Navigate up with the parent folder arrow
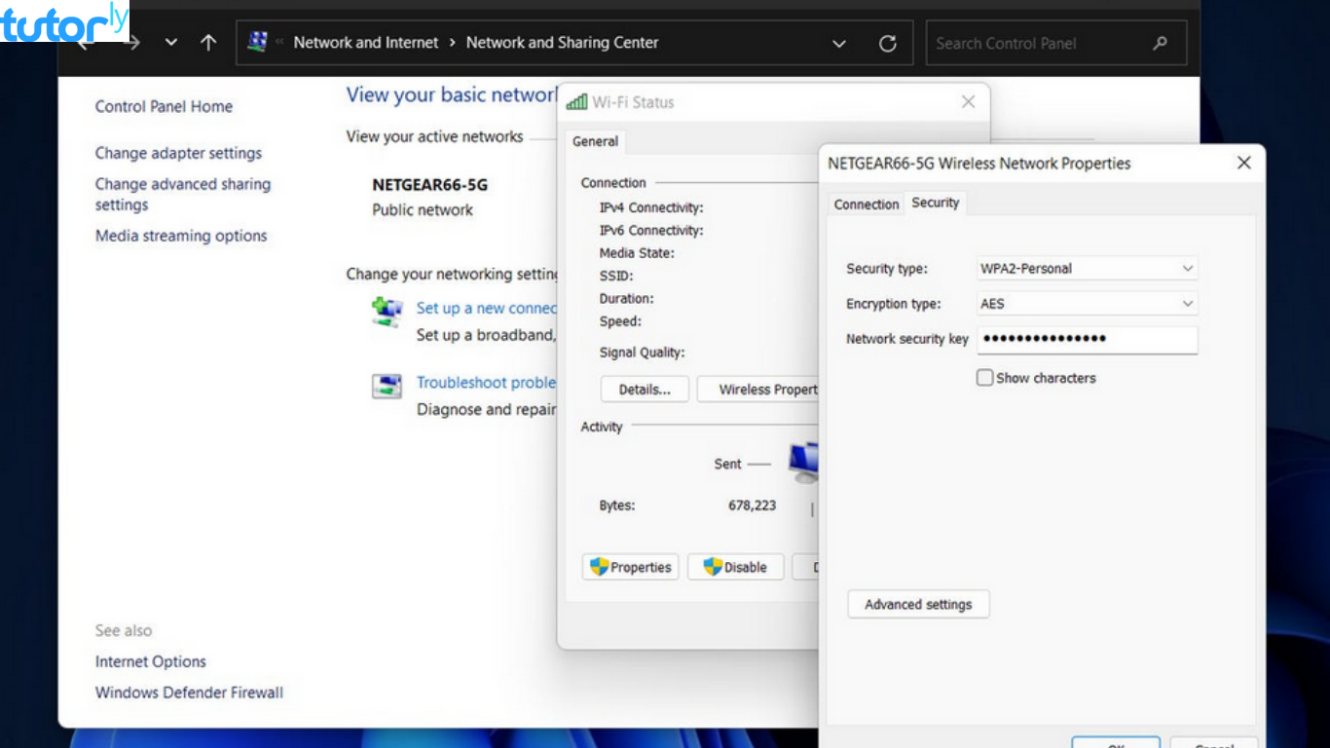This screenshot has width=1330, height=748. (x=207, y=42)
